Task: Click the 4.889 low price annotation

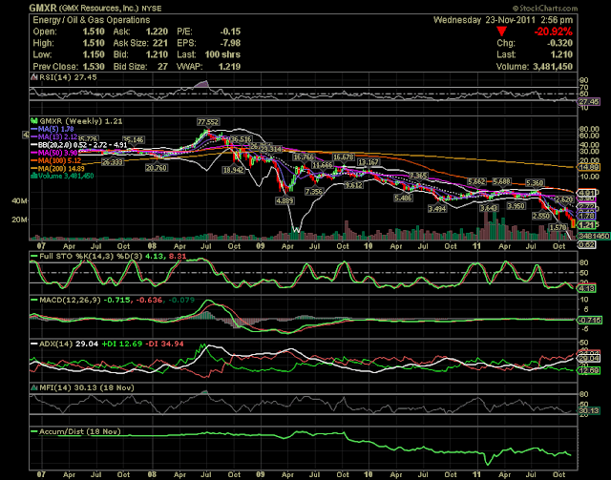Action: pyautogui.click(x=284, y=200)
